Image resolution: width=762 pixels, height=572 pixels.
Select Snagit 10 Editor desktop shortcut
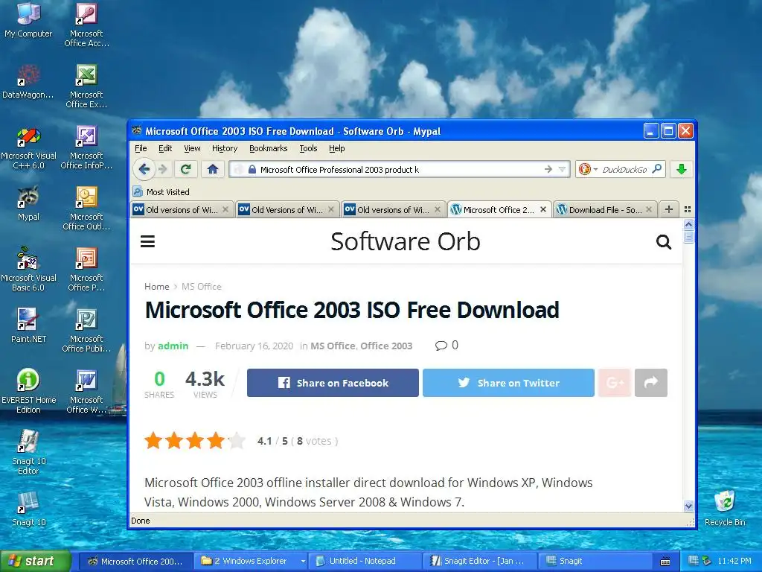coord(28,452)
